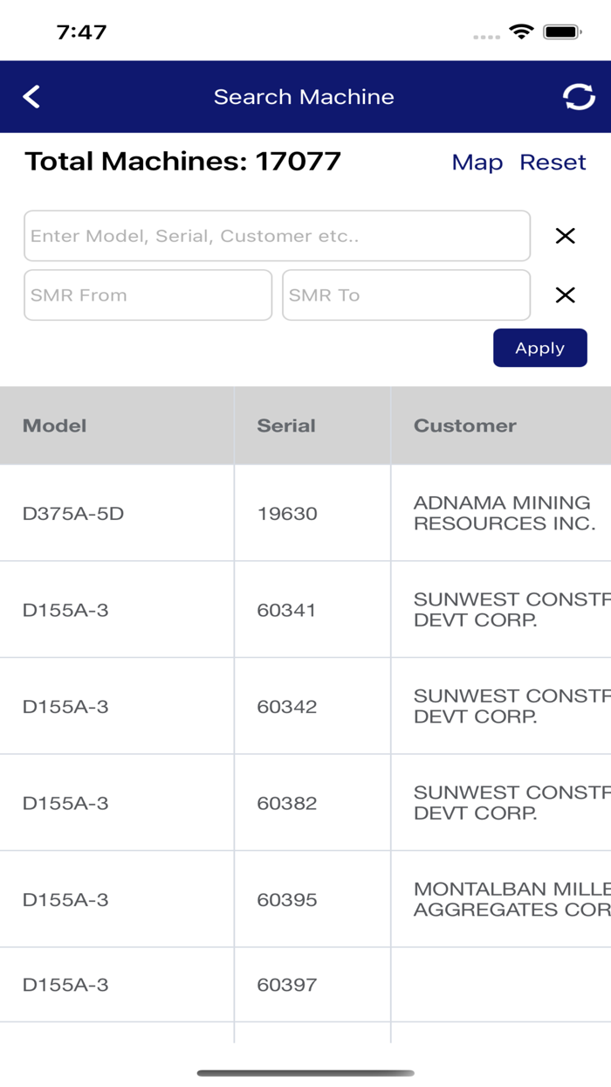Tap the X to clear SMR range filters
Screen dimensions: 611x1087
565,294
